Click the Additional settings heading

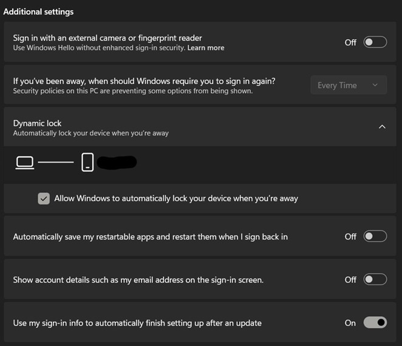click(39, 12)
